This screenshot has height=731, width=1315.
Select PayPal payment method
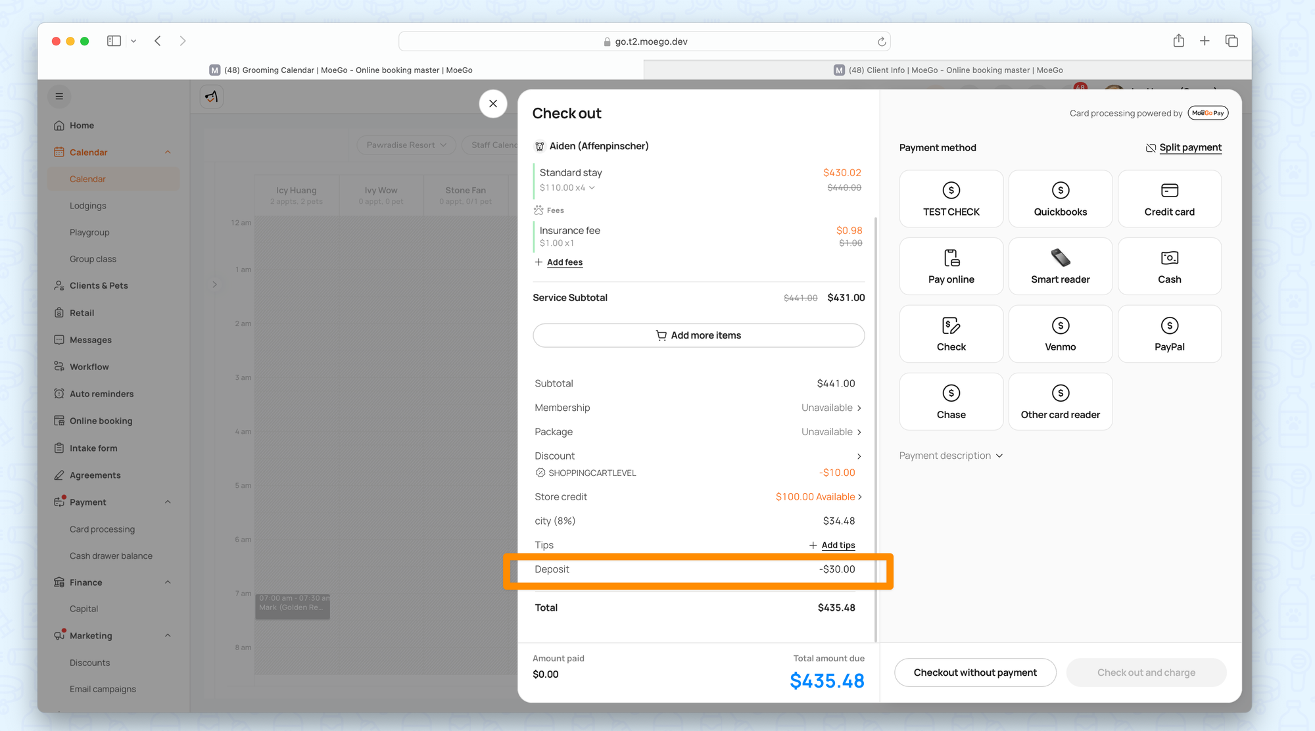click(1169, 334)
